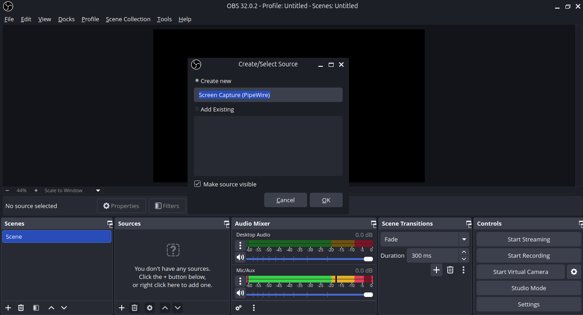Open Virtual Camera settings gear icon
Image resolution: width=583 pixels, height=315 pixels.
click(x=574, y=272)
